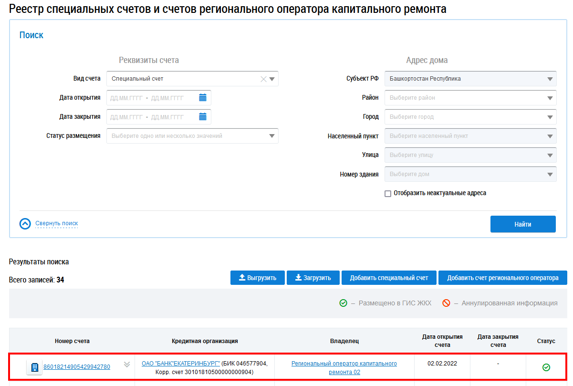Click the calendar icon for Дата закрытия
Image resolution: width=573 pixels, height=386 pixels.
click(203, 117)
